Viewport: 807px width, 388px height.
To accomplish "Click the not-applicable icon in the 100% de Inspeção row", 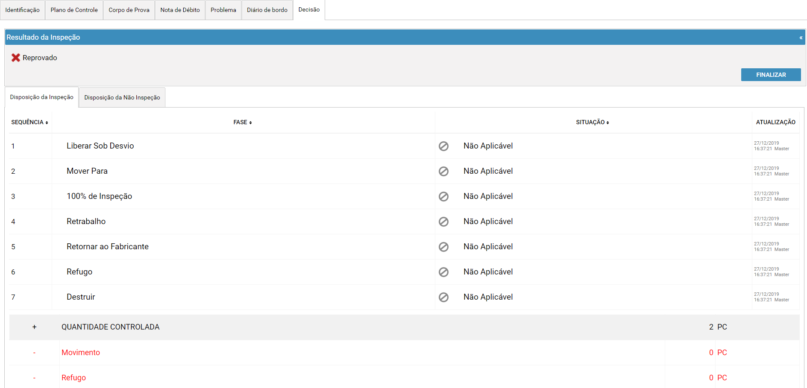I will [x=443, y=196].
